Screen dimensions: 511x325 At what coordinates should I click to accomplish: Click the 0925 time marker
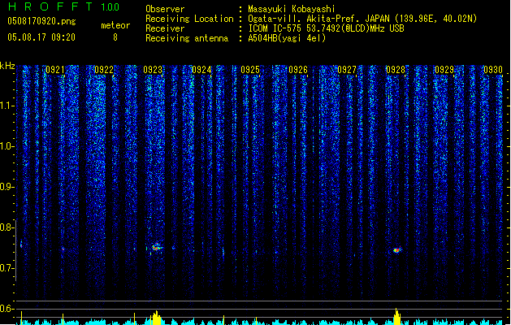click(250, 70)
